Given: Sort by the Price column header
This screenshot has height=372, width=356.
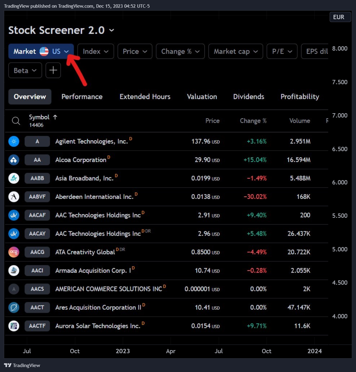Looking at the screenshot, I should (213, 121).
